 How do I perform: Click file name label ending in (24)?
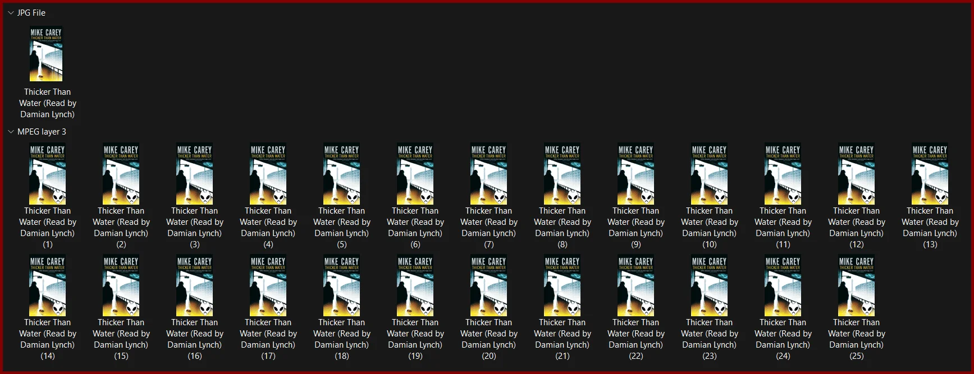tap(783, 339)
